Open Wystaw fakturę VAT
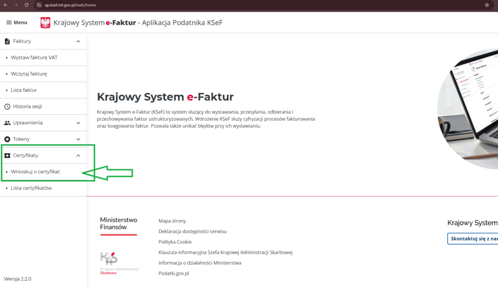498x287 pixels. pyautogui.click(x=34, y=57)
